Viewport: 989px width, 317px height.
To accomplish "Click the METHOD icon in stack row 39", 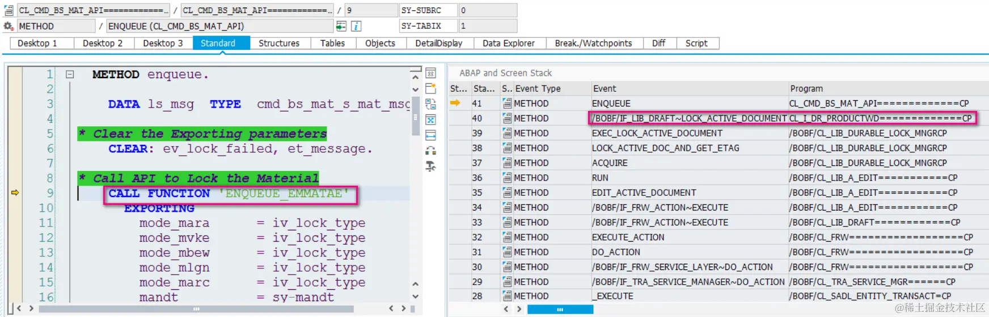I will [x=507, y=133].
